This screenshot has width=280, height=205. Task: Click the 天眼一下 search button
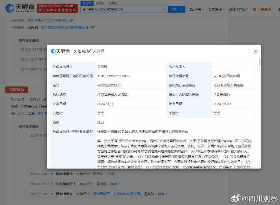(176, 9)
